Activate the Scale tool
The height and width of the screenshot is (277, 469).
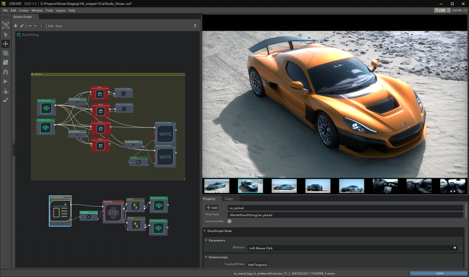coord(5,62)
